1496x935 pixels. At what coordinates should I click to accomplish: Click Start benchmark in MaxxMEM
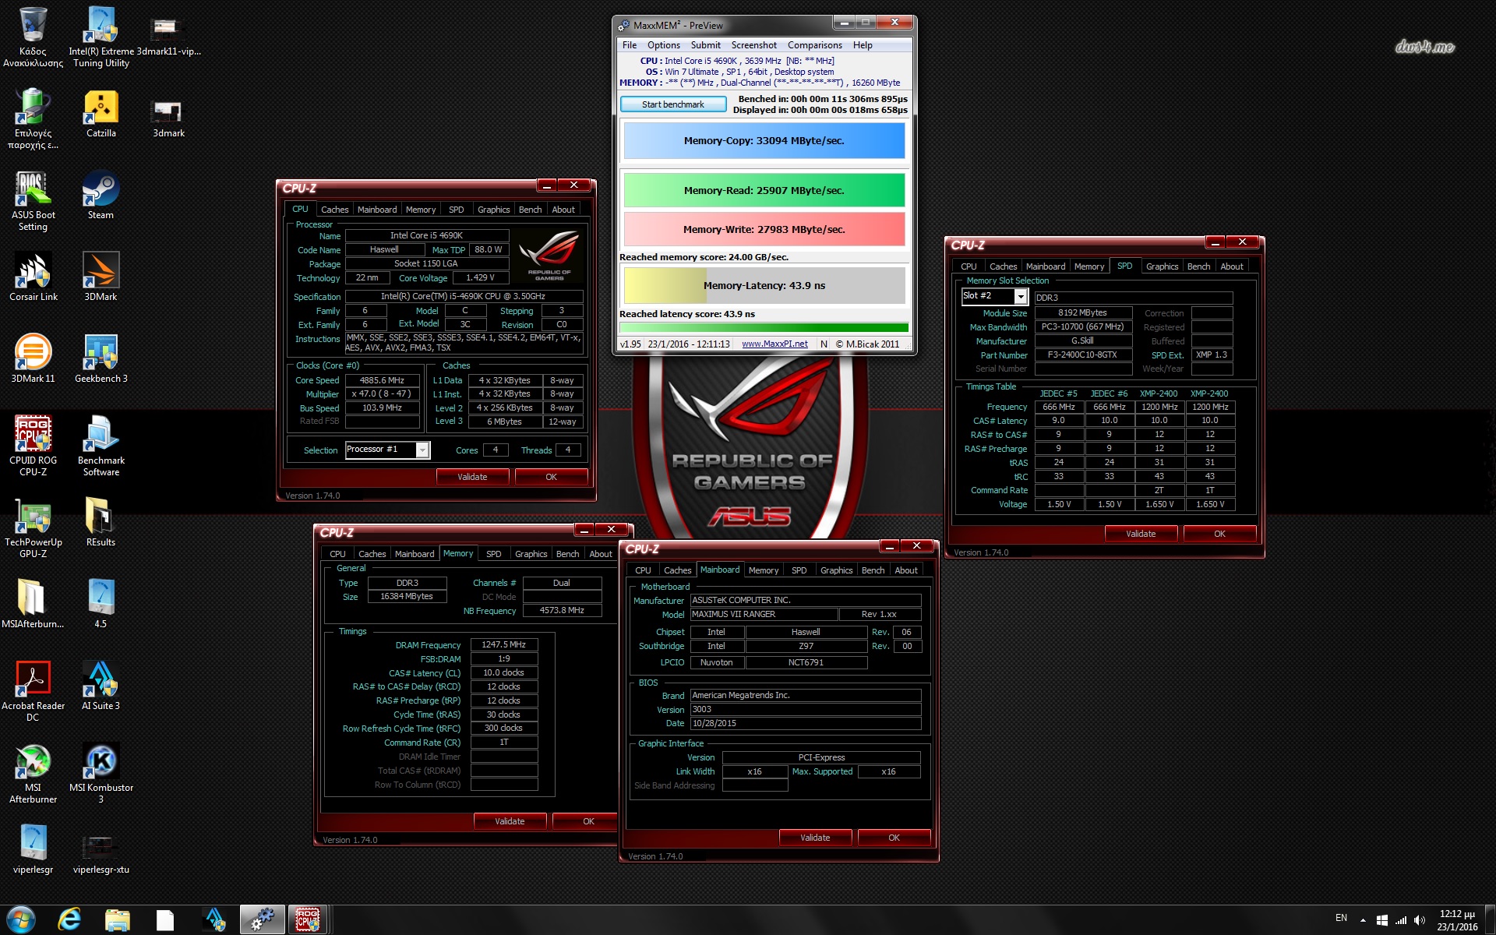tap(673, 104)
